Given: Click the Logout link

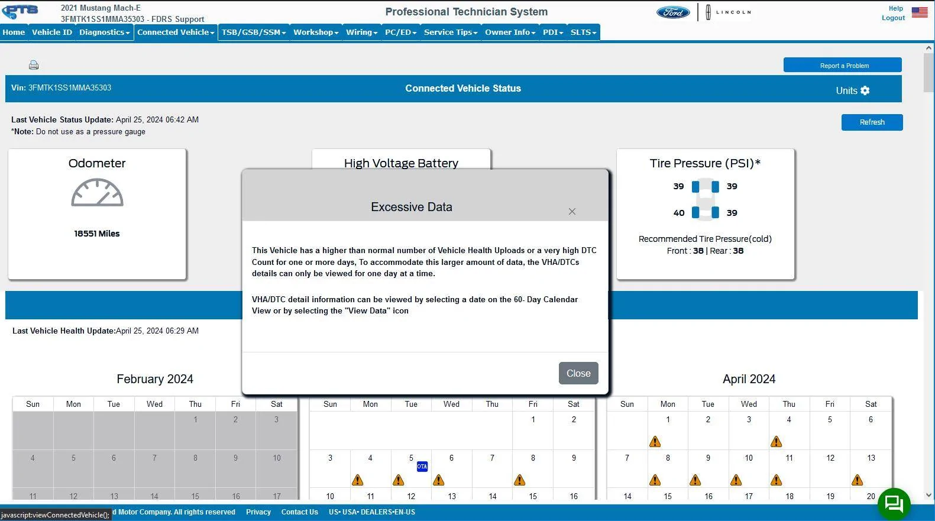Looking at the screenshot, I should coord(893,18).
